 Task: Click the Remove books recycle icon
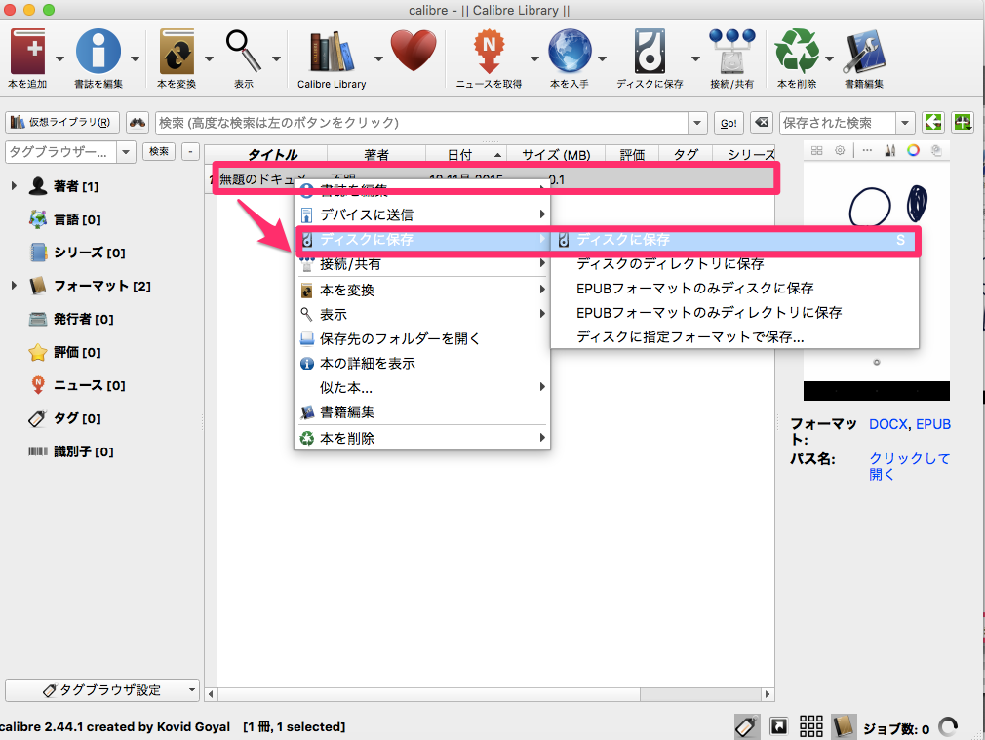click(x=797, y=51)
